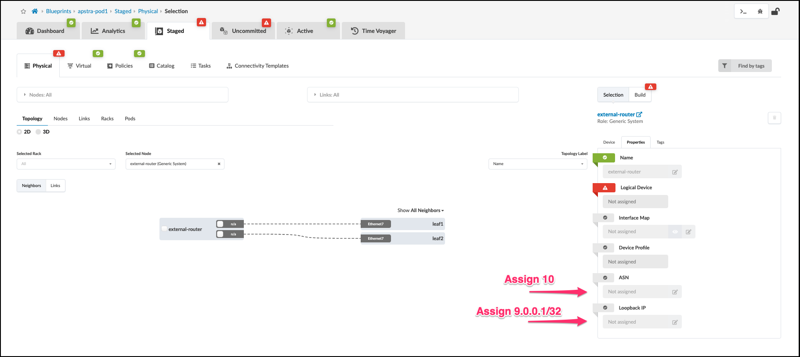Image resolution: width=800 pixels, height=357 pixels.
Task: Clear the selected node external-router
Action: coord(219,164)
